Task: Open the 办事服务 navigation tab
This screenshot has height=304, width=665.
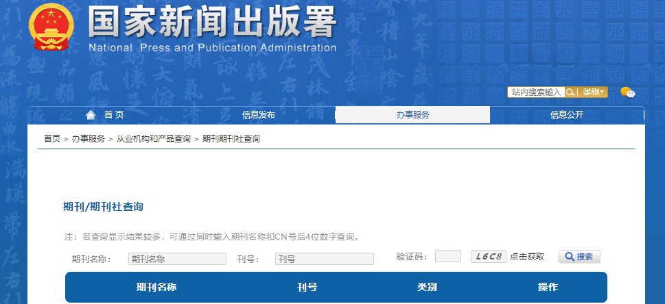Action: point(412,115)
